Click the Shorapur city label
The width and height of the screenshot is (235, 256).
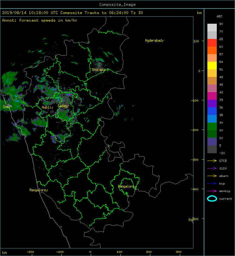[99, 70]
